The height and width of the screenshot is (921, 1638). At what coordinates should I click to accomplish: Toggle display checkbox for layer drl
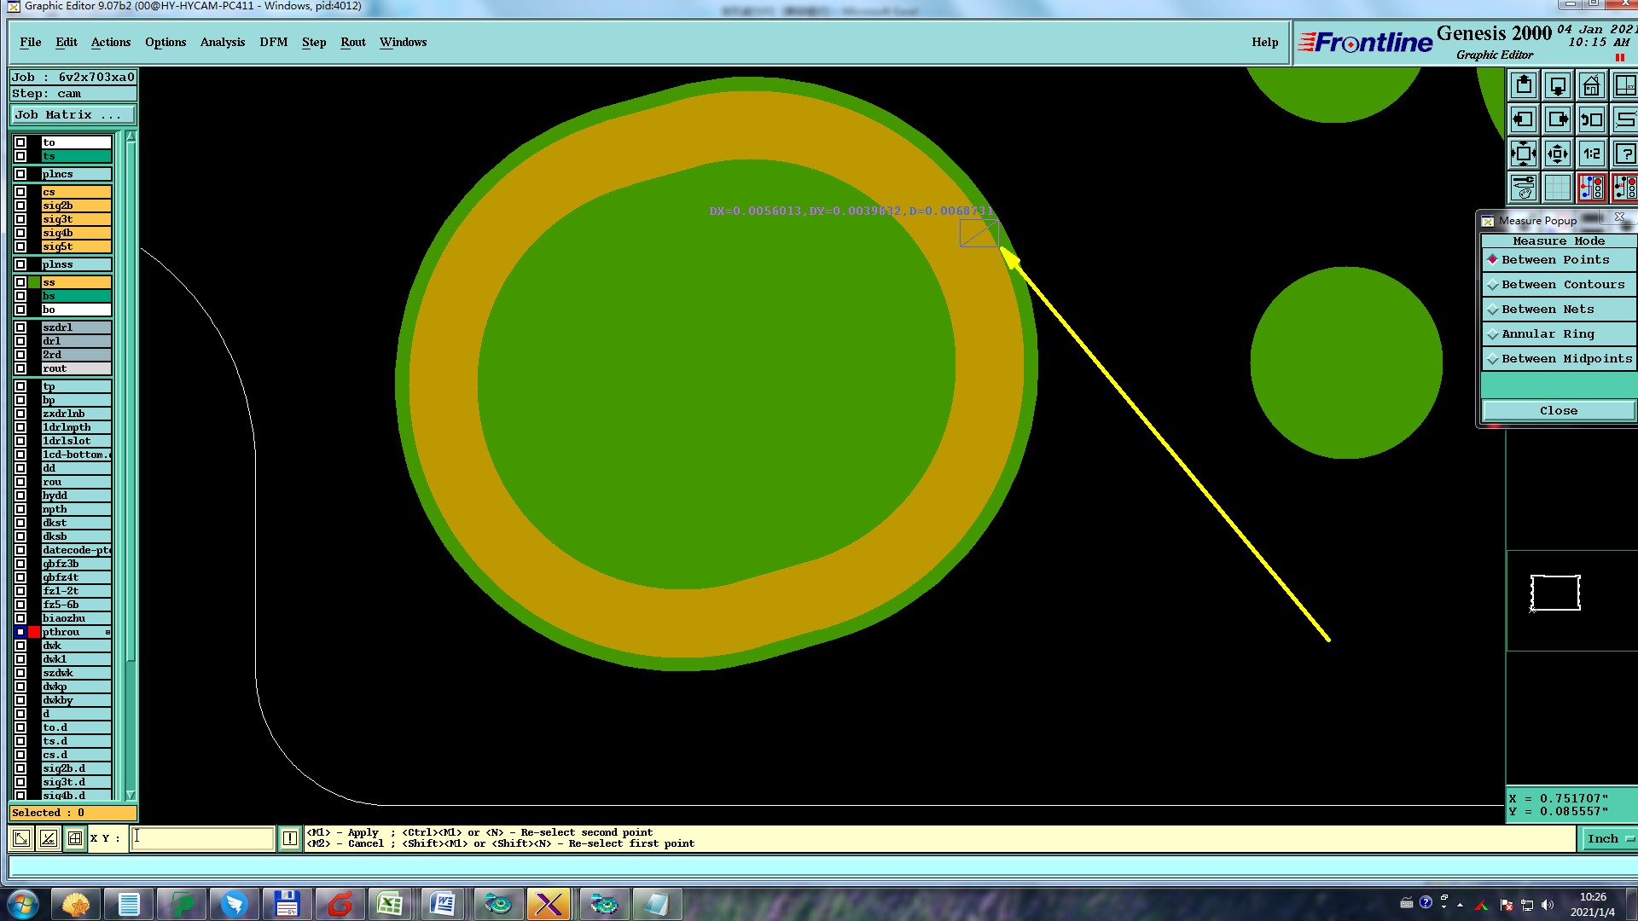pyautogui.click(x=20, y=341)
